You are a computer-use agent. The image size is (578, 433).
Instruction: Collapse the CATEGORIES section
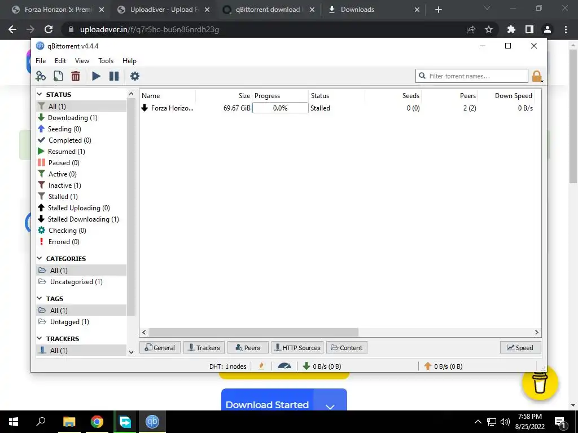click(x=40, y=258)
